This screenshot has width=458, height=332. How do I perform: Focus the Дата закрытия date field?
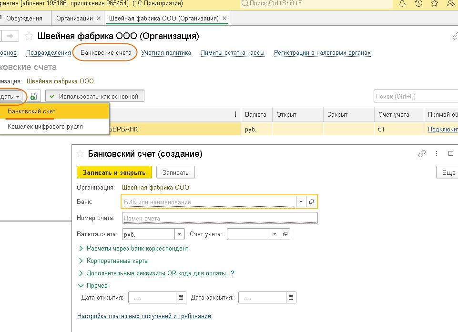coord(262,298)
